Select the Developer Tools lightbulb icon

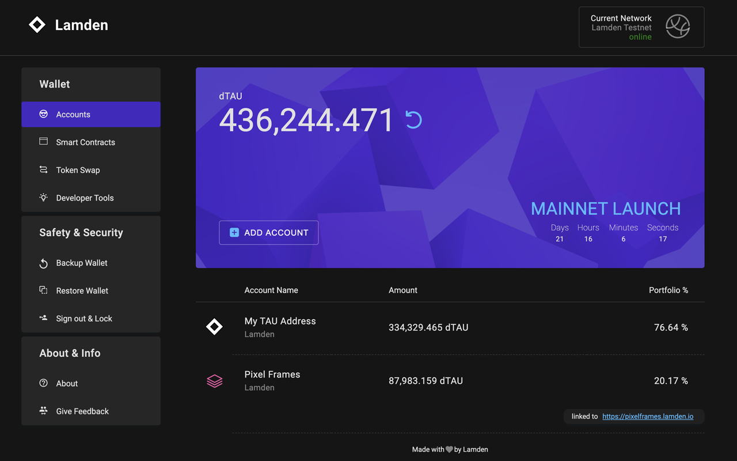coord(43,197)
